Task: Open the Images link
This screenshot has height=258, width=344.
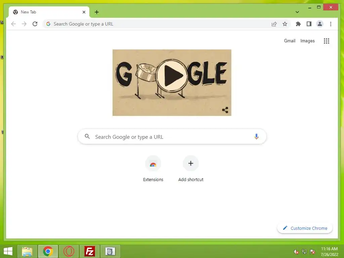Action: coord(307,41)
